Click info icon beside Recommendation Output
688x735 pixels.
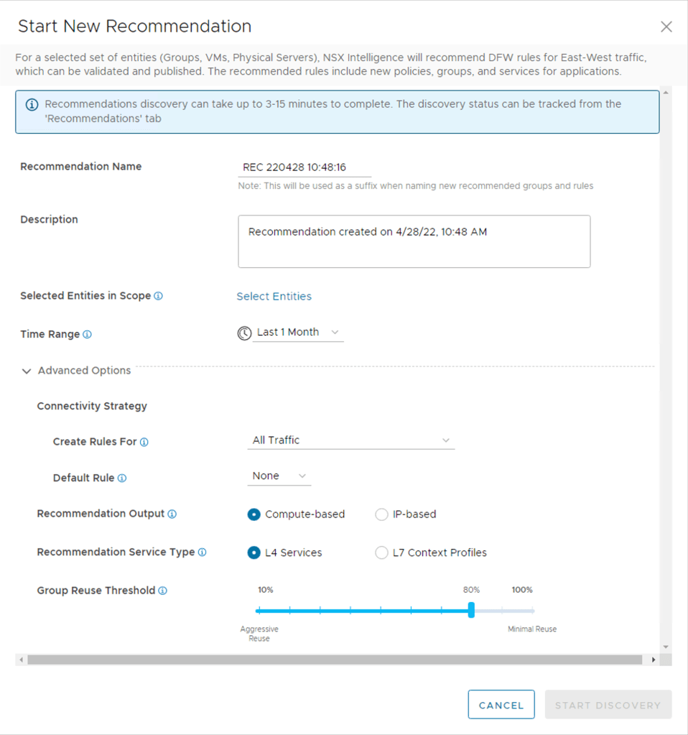tap(172, 514)
